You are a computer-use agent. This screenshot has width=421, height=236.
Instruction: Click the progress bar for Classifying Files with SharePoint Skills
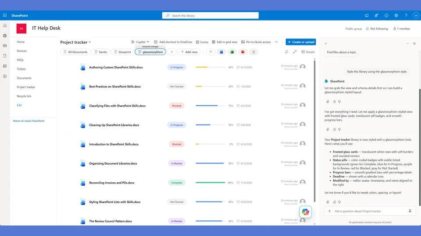[x=210, y=106]
